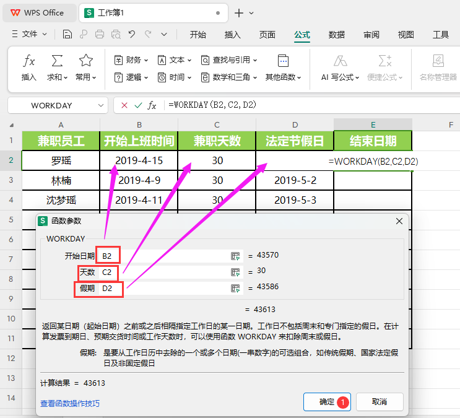Select row 3 header
460x418 pixels.
coord(11,180)
